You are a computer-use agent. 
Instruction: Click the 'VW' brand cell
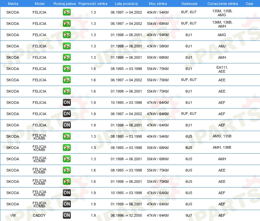click(13, 215)
